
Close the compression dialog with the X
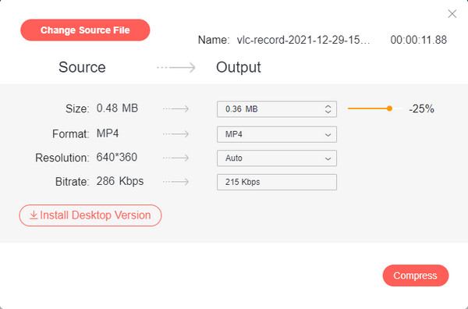pyautogui.click(x=452, y=14)
